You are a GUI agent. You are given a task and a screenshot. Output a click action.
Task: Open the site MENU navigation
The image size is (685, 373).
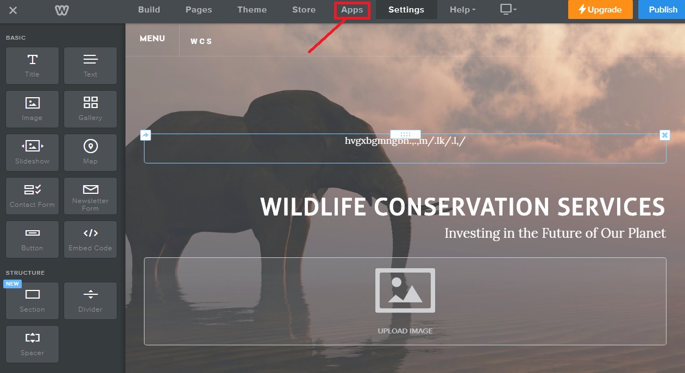tap(152, 39)
